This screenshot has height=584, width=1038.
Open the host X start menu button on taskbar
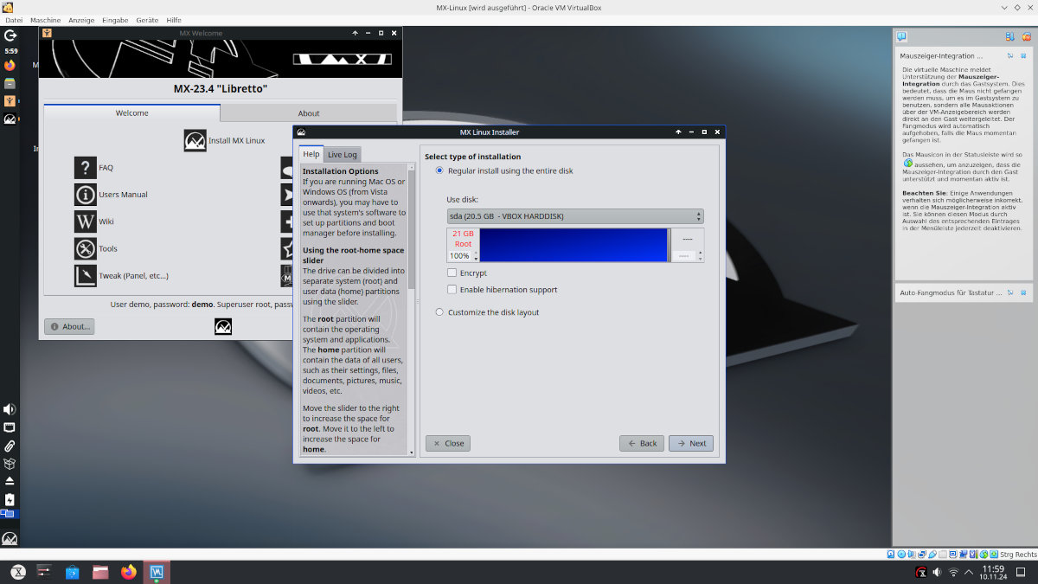tap(18, 572)
